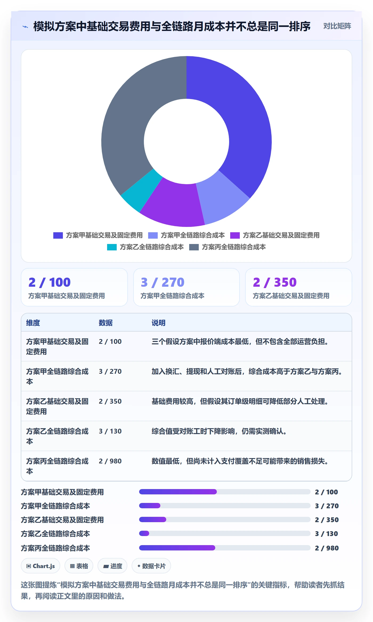373x622 pixels.
Task: Toggle legend swatch for 方案乙全链路综合成本
Action: coord(112,247)
